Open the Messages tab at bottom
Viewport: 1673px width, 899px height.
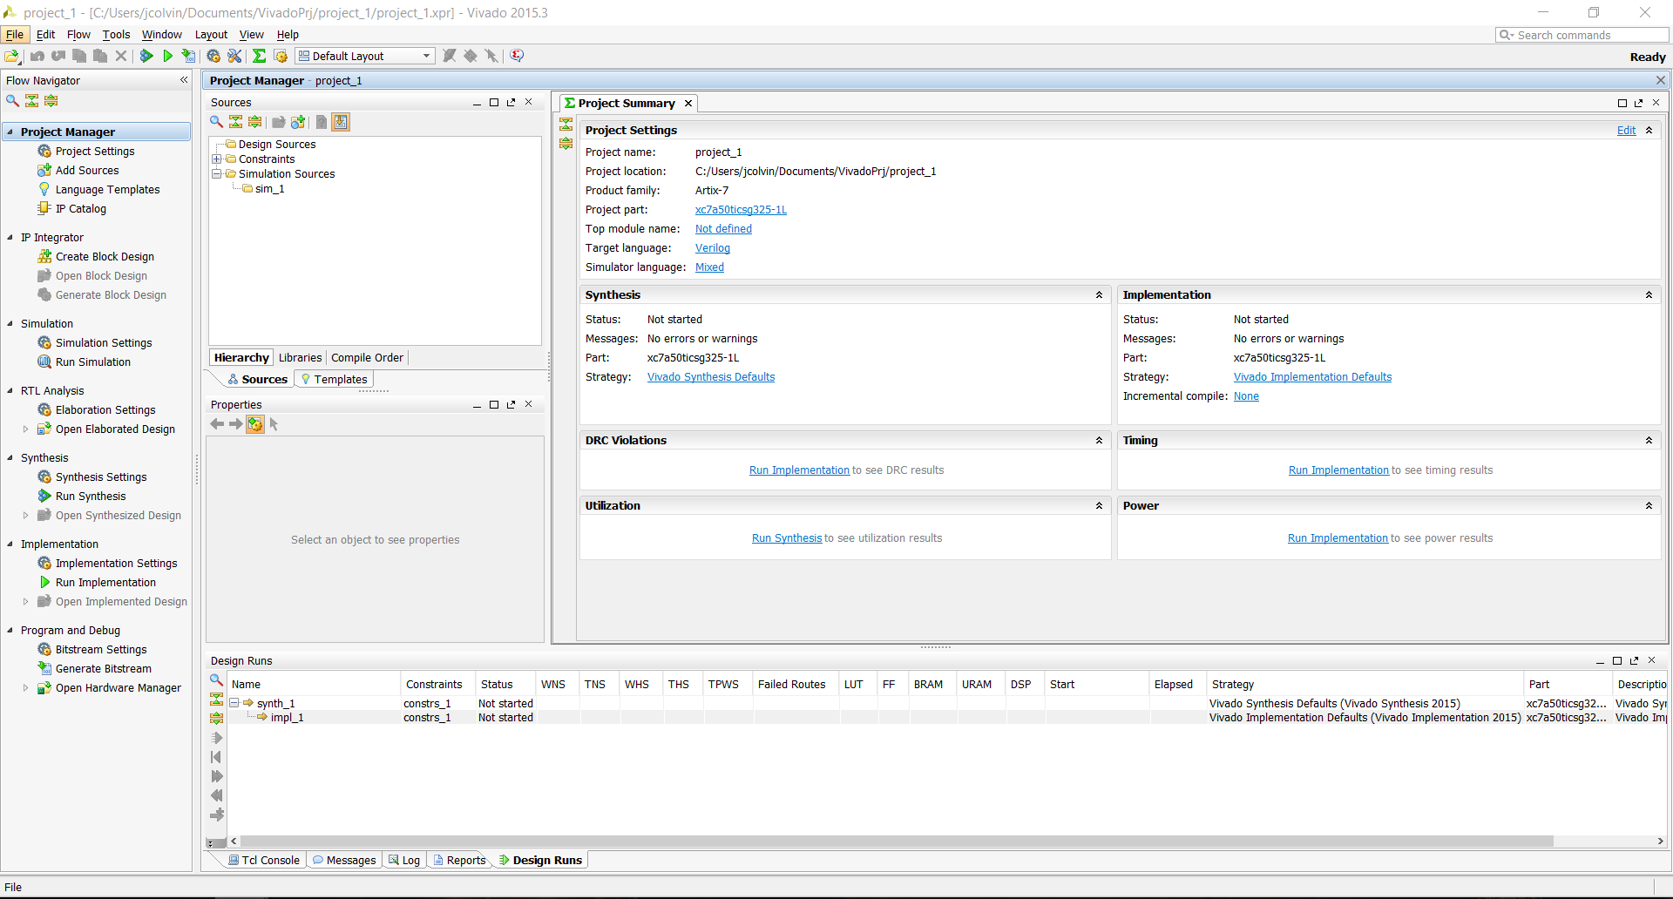pyautogui.click(x=343, y=861)
